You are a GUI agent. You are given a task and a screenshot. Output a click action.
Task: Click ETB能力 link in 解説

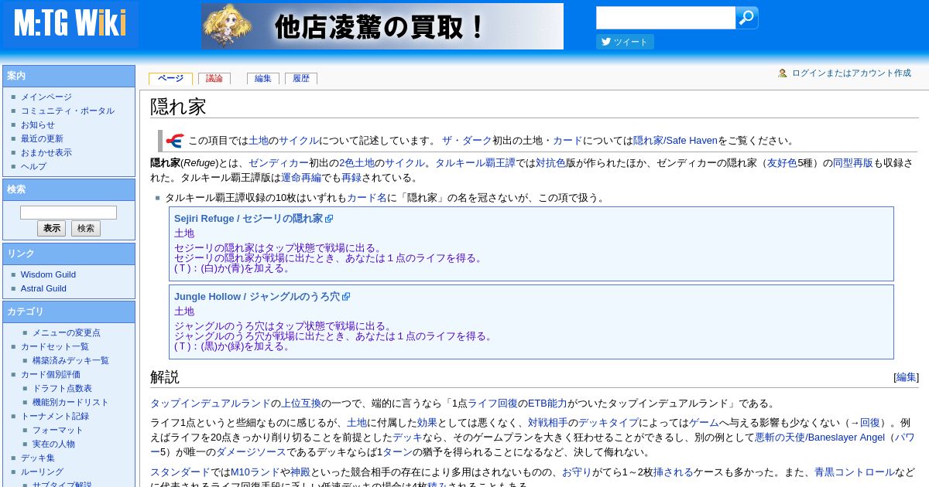pyautogui.click(x=547, y=404)
